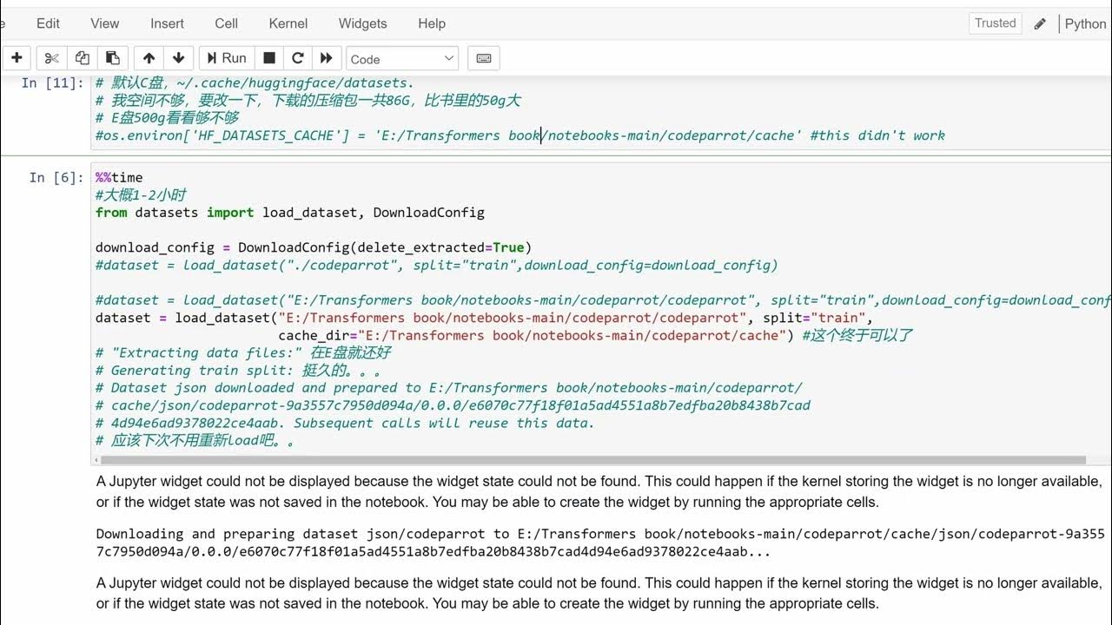
Task: Move selected cell up arrow
Action: [x=149, y=58]
